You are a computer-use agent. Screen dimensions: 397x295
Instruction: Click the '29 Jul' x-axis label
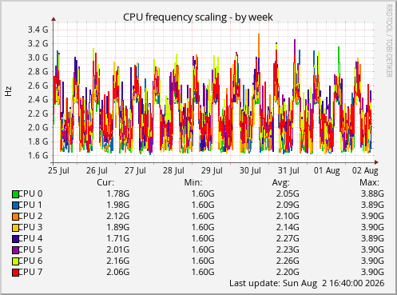point(212,170)
